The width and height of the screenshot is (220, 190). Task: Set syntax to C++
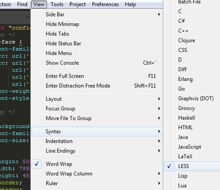[192, 31]
